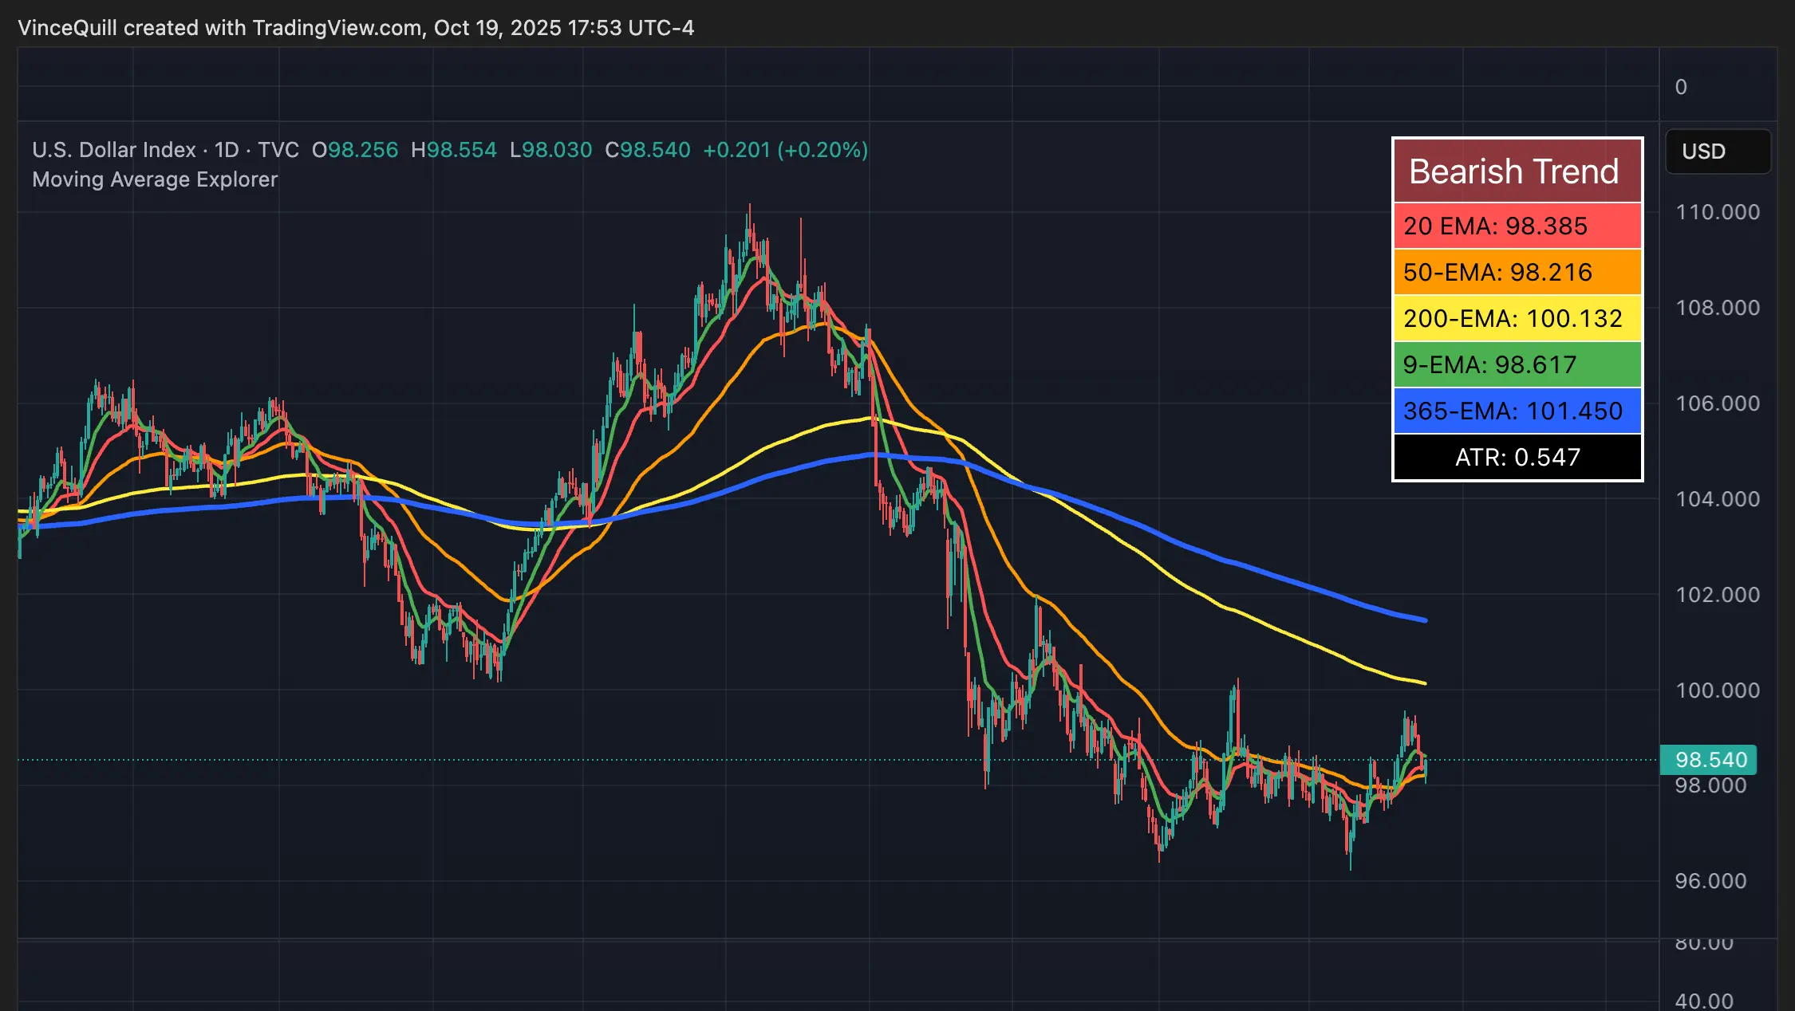
Task: Click the +0.201 (+0.20%) change value
Action: [785, 150]
